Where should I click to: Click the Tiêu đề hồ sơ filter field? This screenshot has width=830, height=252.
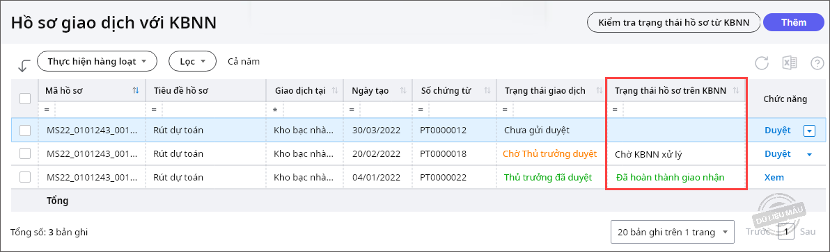tap(214, 110)
